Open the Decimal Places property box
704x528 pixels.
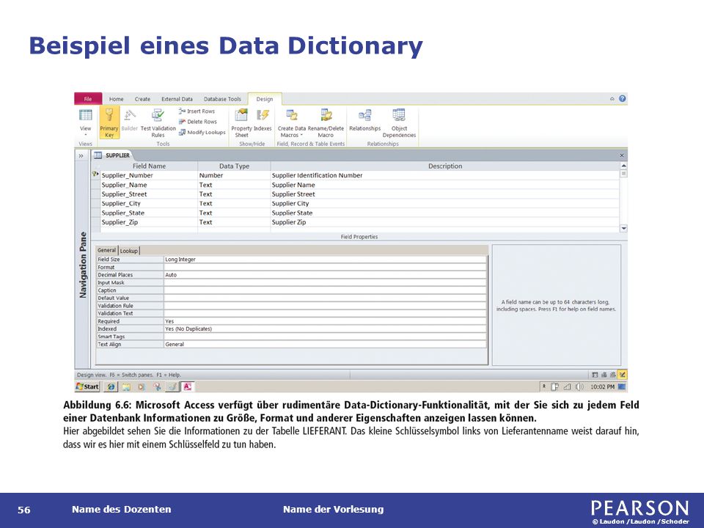coord(325,275)
